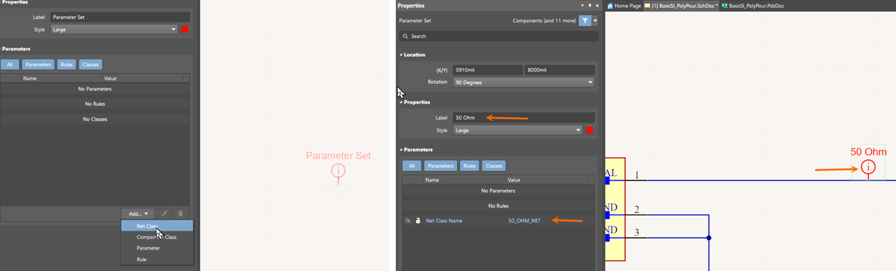Screen dimensions: 896x271
Task: Click the PcbDoc tab board icon
Action: click(x=724, y=6)
